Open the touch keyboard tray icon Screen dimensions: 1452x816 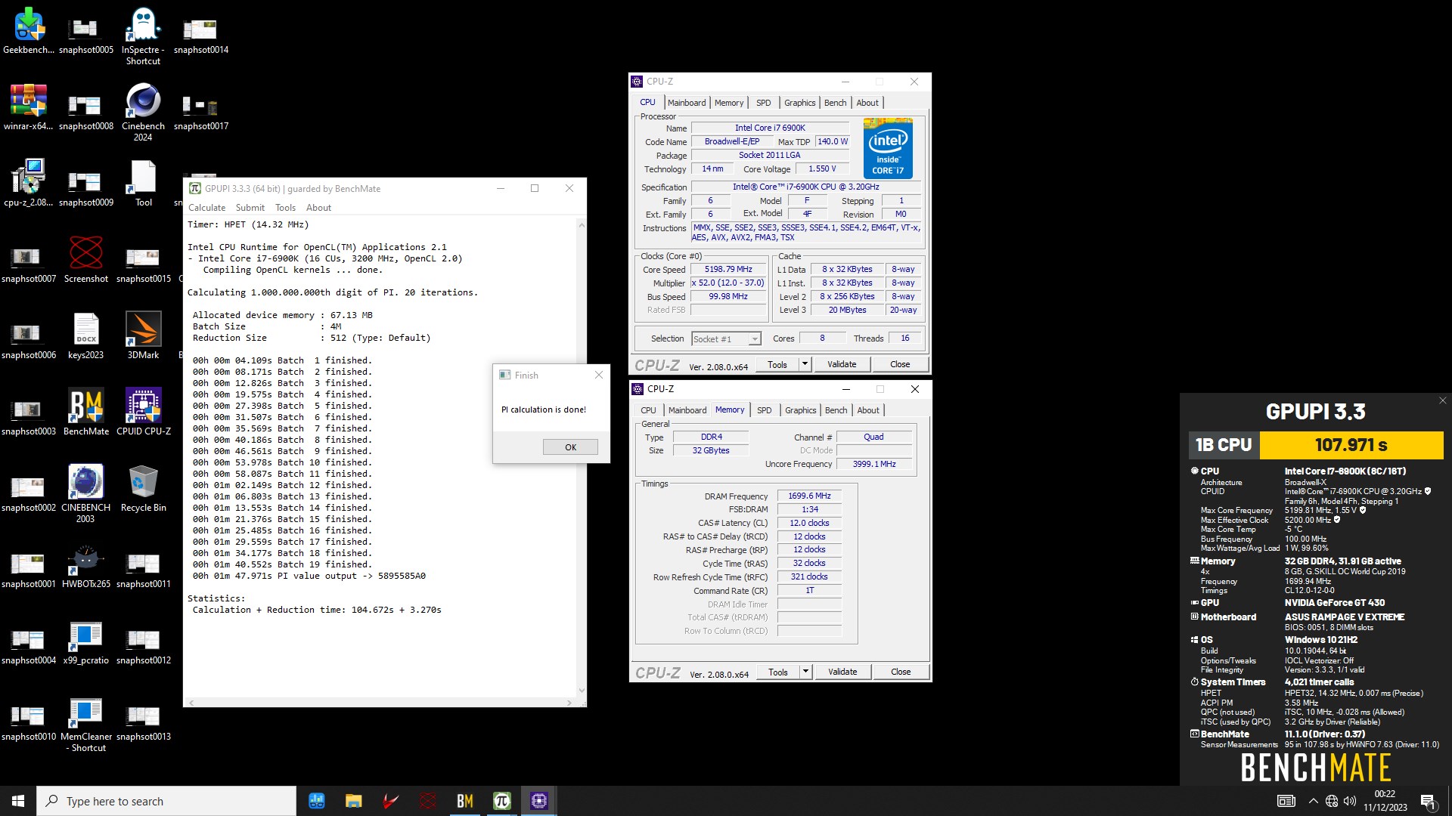(1286, 801)
